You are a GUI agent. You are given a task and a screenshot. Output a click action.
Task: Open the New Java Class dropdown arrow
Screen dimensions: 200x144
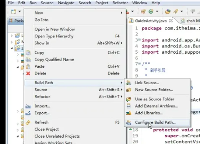tap(157, 12)
